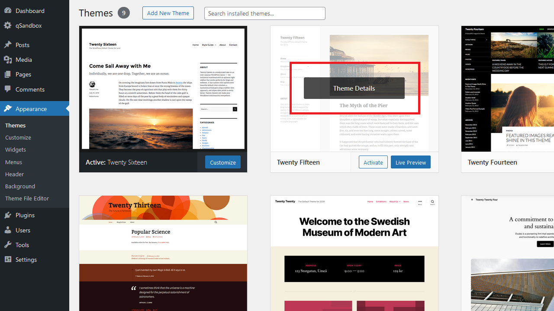Open Theme File Editor link
Screen dimensions: 554x311
pyautogui.click(x=27, y=198)
